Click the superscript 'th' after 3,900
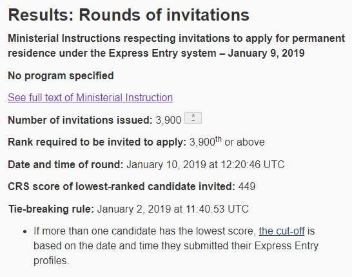 [218, 139]
